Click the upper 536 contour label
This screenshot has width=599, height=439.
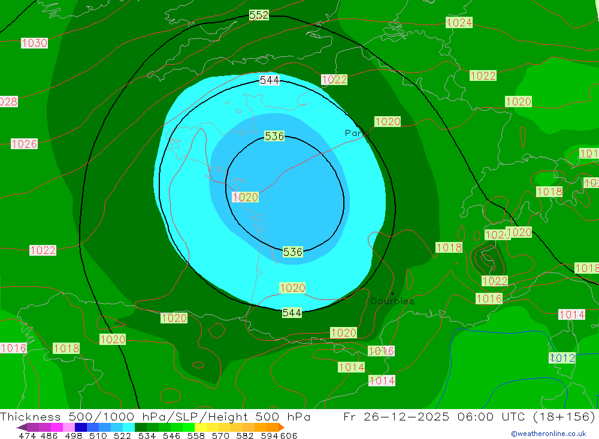click(x=274, y=137)
